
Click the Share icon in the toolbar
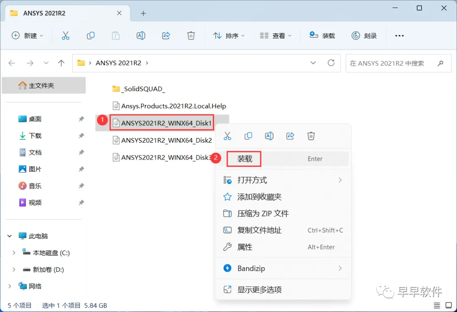pos(166,36)
